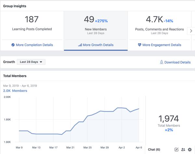This screenshot has height=154, width=195.
Task: Click the chart line at Mar 25
Action: pyautogui.click(x=87, y=116)
